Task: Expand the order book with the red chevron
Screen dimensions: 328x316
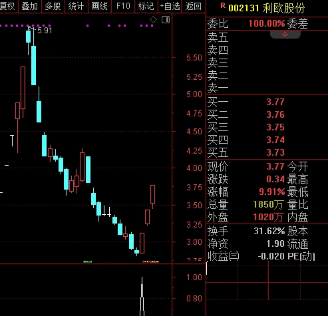Action: [285, 35]
